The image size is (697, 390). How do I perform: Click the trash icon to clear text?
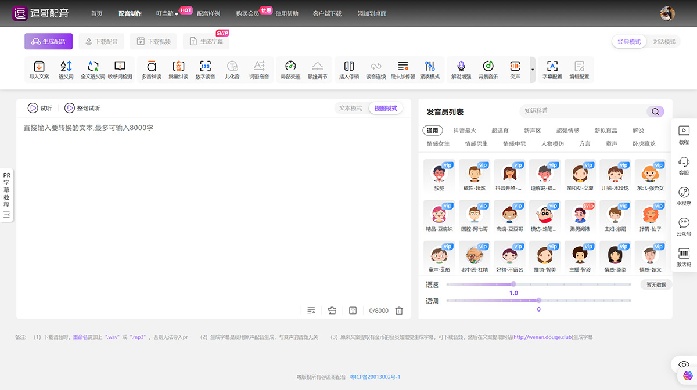(399, 310)
